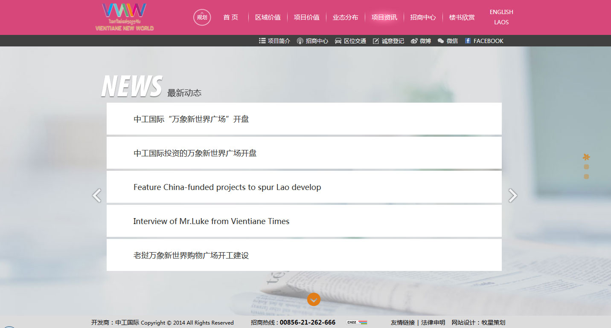Go to previous news slide arrow

[x=97, y=196]
